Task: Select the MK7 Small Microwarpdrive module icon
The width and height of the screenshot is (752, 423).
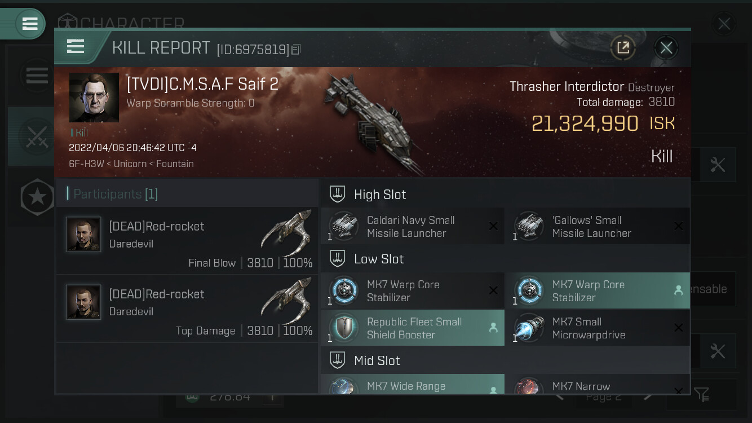Action: click(x=529, y=328)
